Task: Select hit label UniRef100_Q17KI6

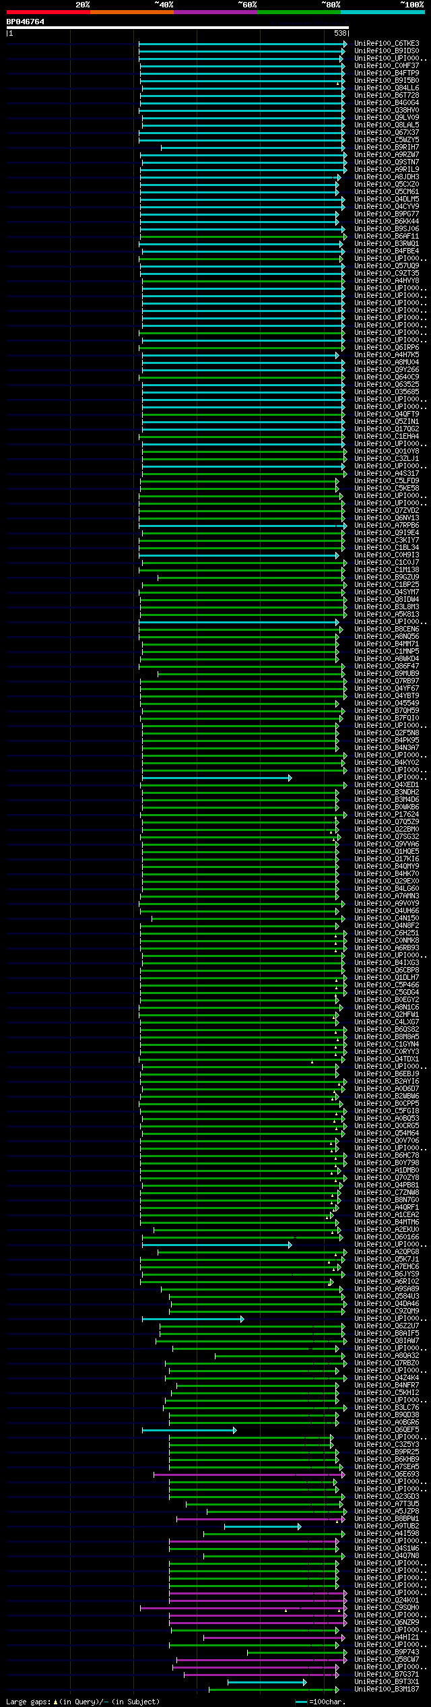Action: [x=387, y=859]
